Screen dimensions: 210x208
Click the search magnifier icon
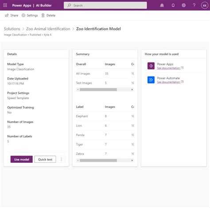69,5
